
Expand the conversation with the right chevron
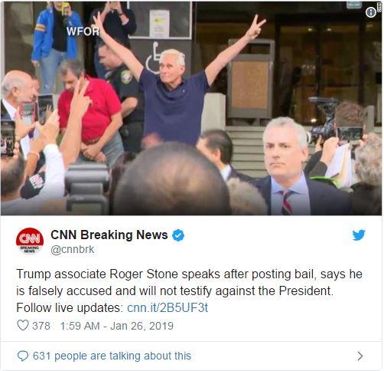pos(360,356)
